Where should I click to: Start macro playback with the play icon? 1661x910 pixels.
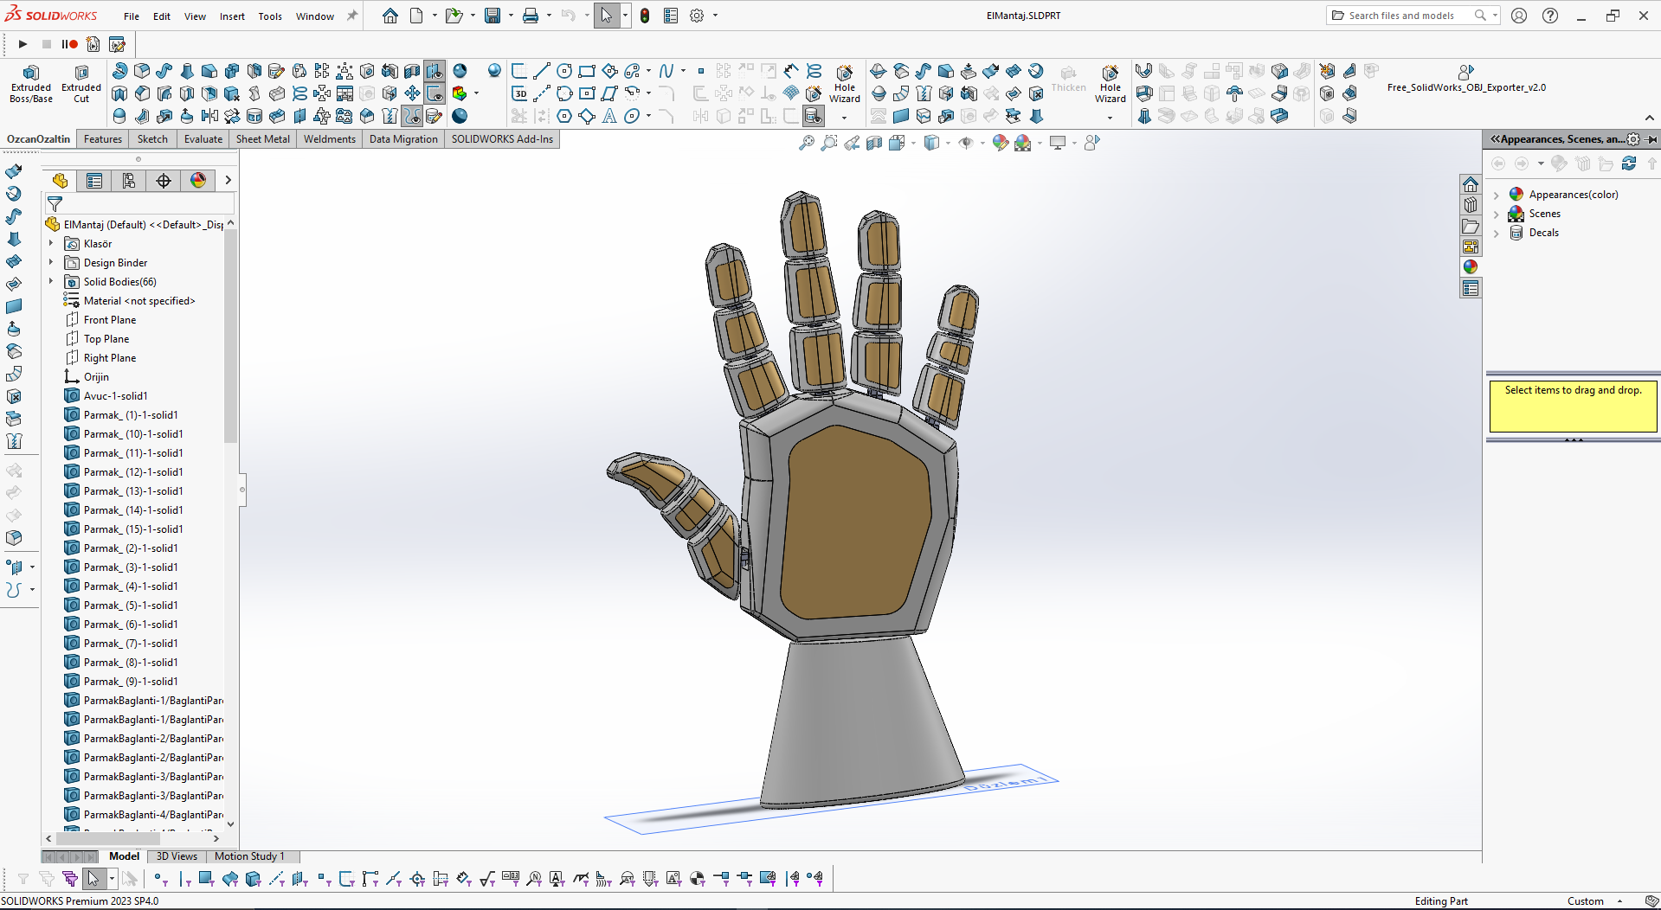tap(23, 44)
